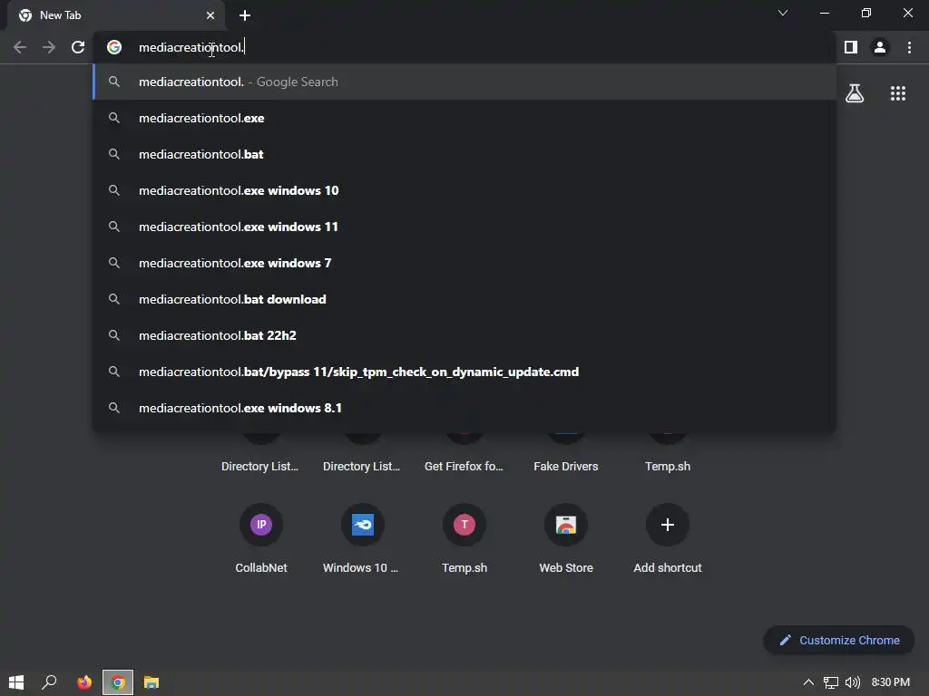The image size is (929, 696).
Task: Show hidden system tray icons
Action: tap(808, 682)
